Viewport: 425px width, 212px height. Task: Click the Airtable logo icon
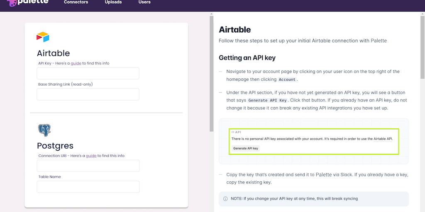point(43,37)
